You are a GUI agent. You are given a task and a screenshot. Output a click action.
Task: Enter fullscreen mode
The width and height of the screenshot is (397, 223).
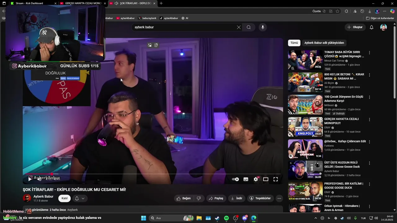pos(275,179)
